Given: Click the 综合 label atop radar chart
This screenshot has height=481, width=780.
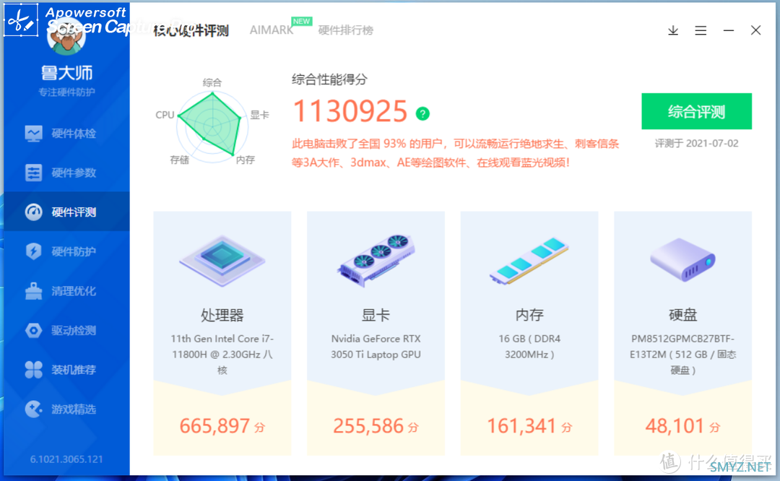Looking at the screenshot, I should click(x=212, y=82).
